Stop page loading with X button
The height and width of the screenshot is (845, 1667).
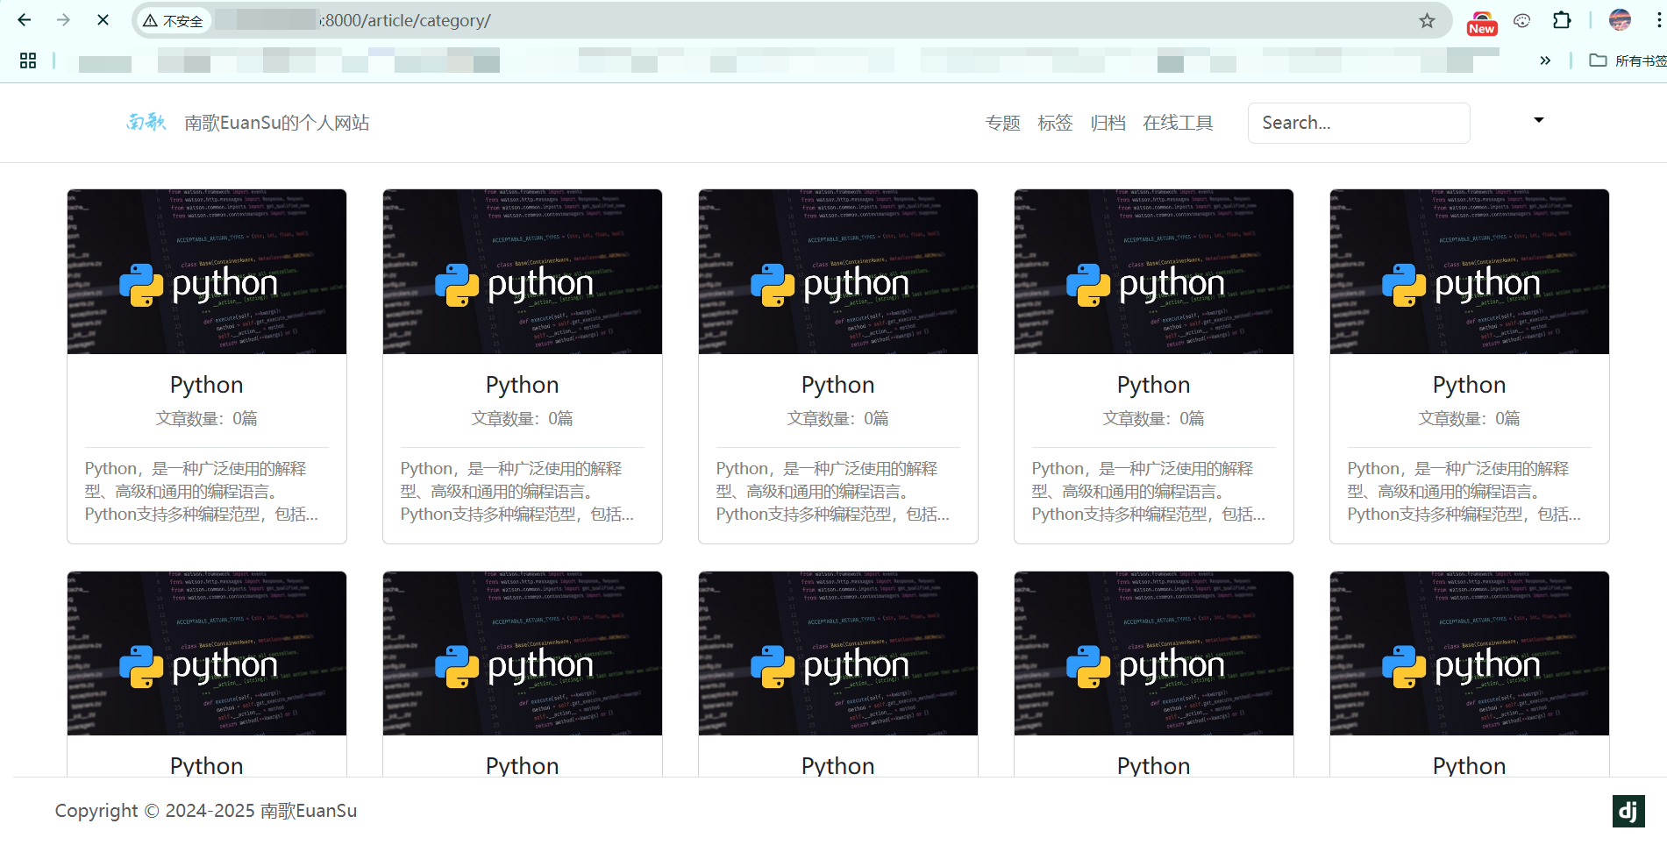tap(103, 20)
